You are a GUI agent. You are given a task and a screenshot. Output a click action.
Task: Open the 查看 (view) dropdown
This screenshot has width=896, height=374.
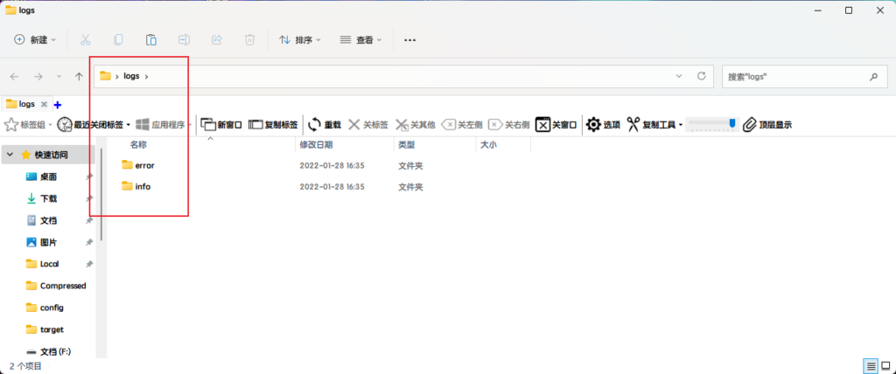pos(360,39)
